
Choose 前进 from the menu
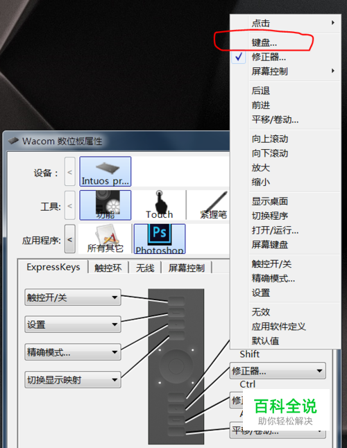(285, 105)
